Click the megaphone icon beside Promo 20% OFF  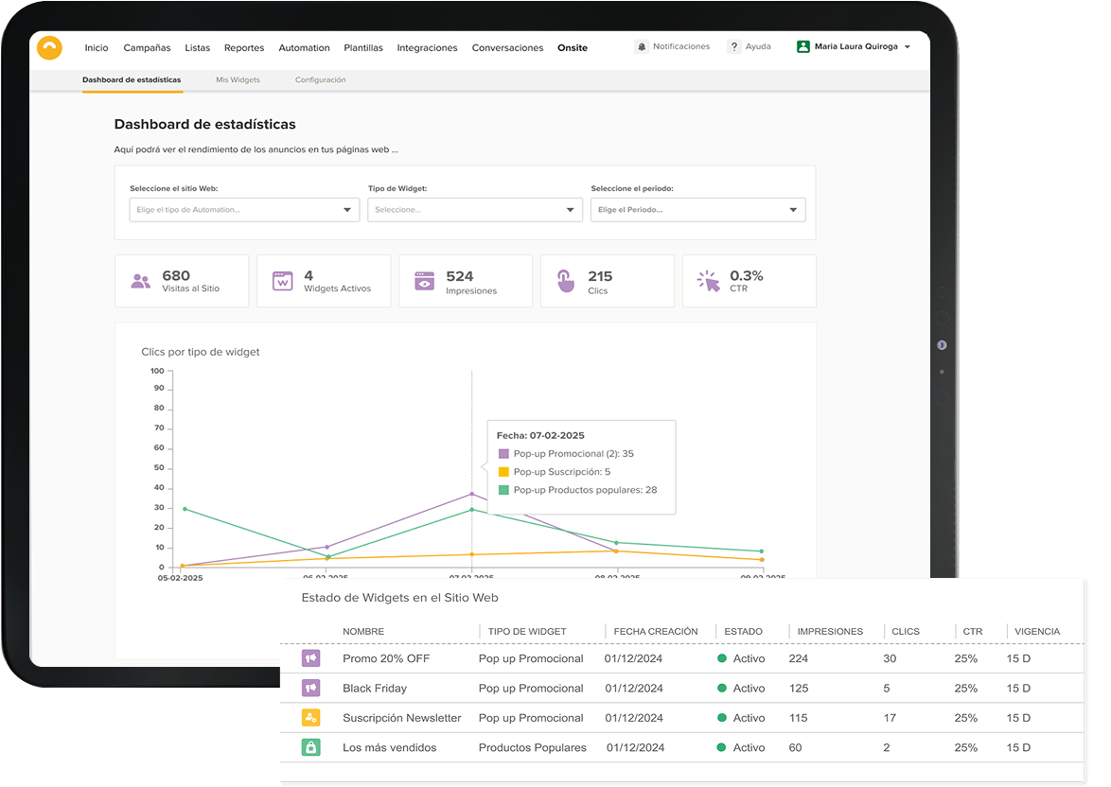pyautogui.click(x=311, y=658)
